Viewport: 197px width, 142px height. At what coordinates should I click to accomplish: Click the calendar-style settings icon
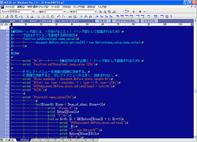tap(162, 17)
